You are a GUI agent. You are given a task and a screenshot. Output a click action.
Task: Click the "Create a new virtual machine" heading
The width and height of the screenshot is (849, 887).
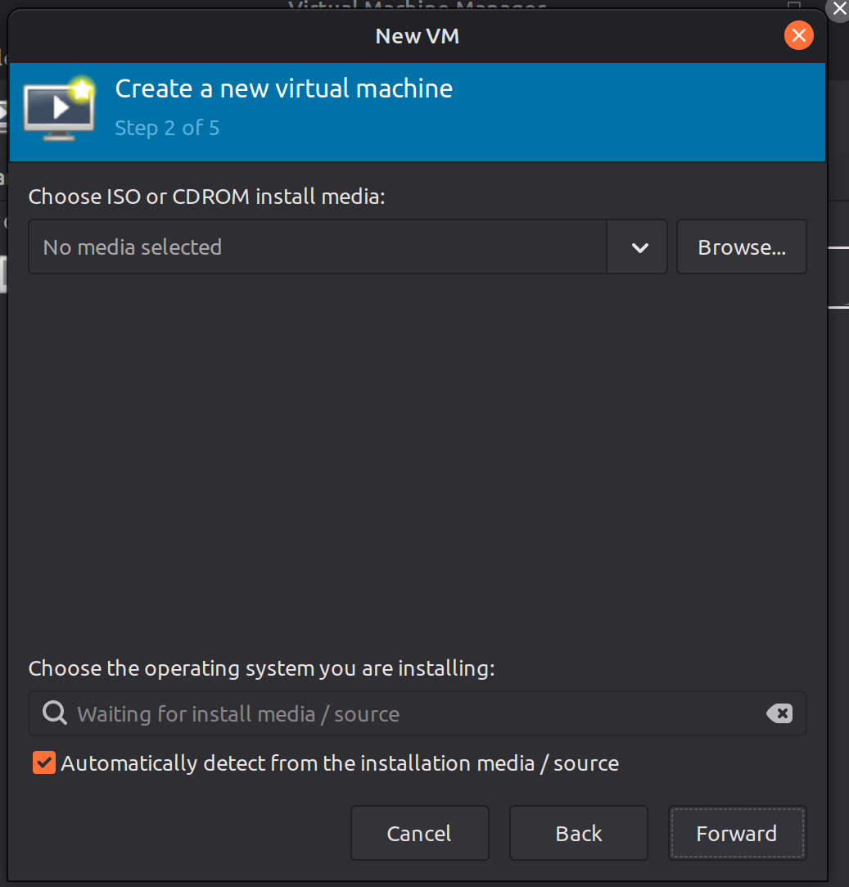[x=283, y=88]
